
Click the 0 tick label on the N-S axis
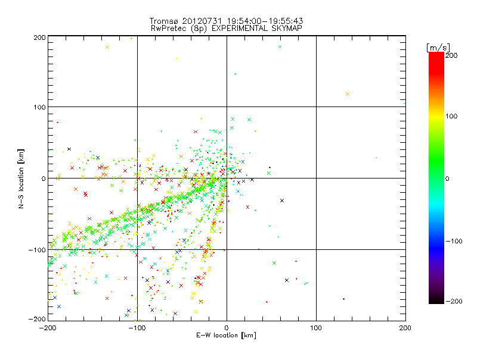(x=44, y=178)
